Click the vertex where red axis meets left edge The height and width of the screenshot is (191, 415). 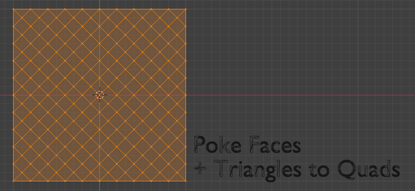coord(13,95)
